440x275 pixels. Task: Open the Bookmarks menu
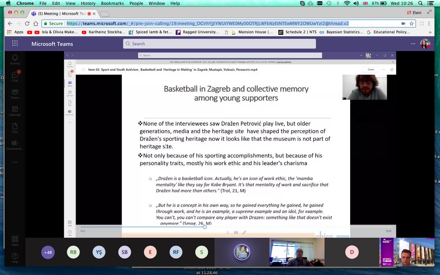(113, 3)
